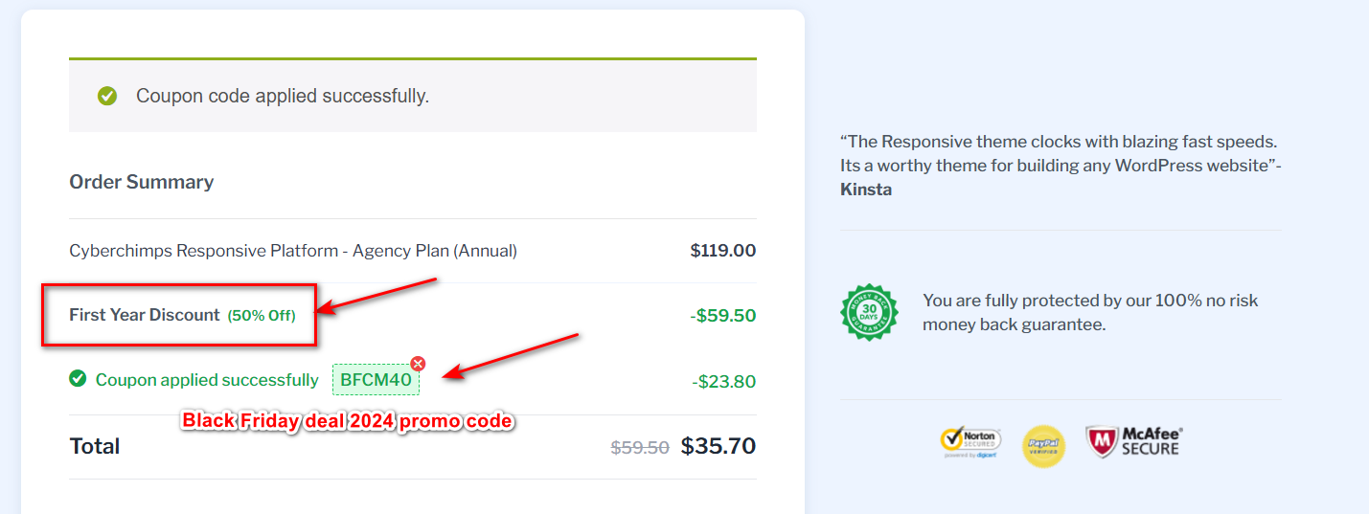Click the -$23.80 coupon discount amount
This screenshot has width=1369, height=514.
(723, 382)
